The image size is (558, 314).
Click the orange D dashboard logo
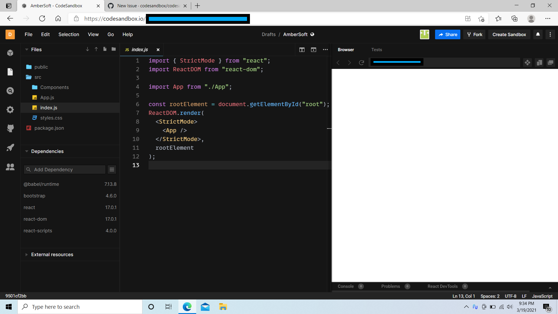tap(10, 34)
